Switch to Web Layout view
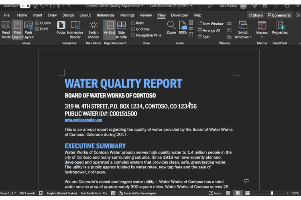Screen dimensions: 301x200 28,30
